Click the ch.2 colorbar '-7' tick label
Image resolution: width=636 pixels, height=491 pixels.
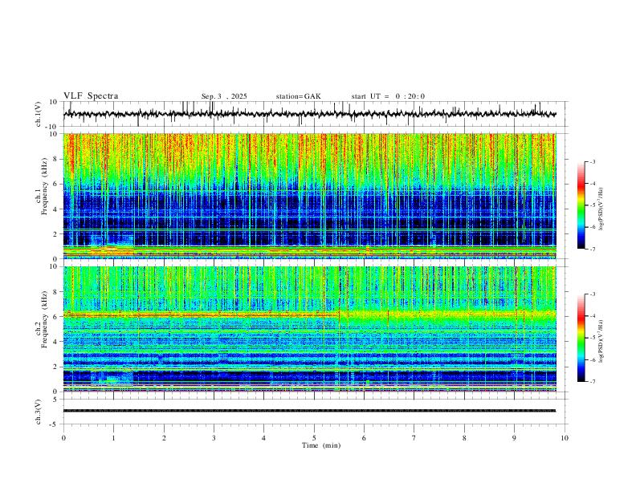click(x=592, y=382)
